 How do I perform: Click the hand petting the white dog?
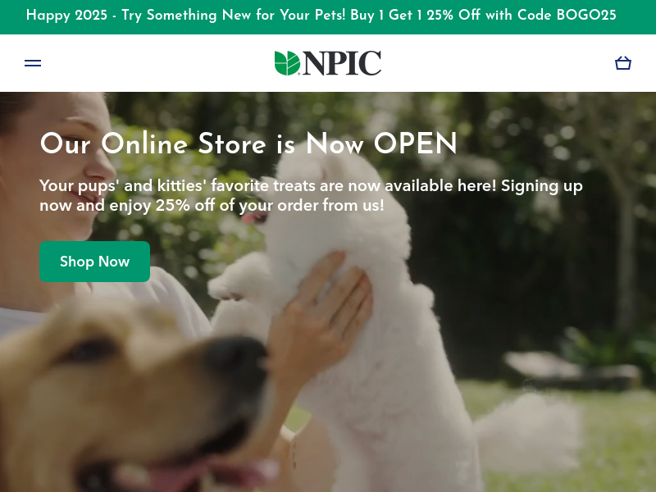point(322,318)
